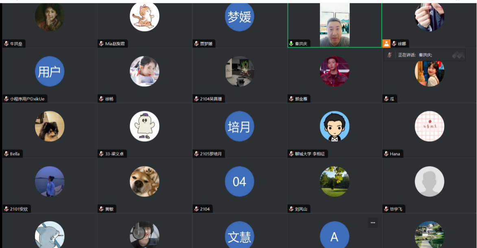Click the green active microphone icon for 秦洪庆

[x=291, y=44]
